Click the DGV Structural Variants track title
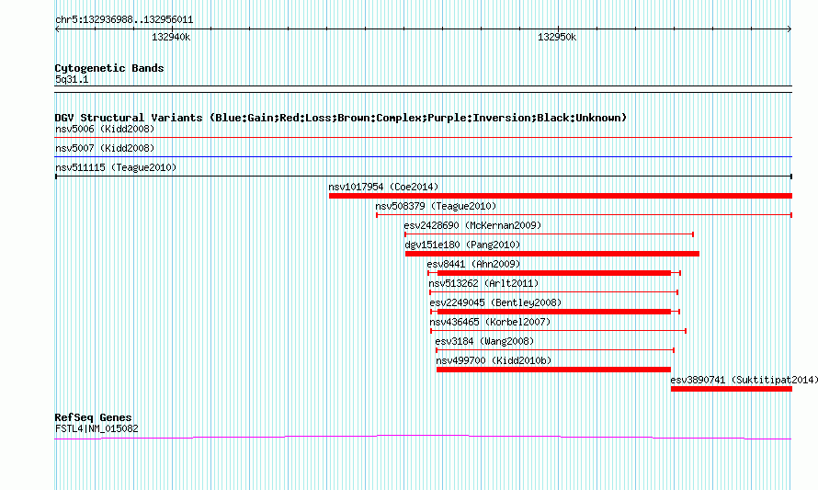Image resolution: width=818 pixels, height=490 pixels. (x=340, y=118)
